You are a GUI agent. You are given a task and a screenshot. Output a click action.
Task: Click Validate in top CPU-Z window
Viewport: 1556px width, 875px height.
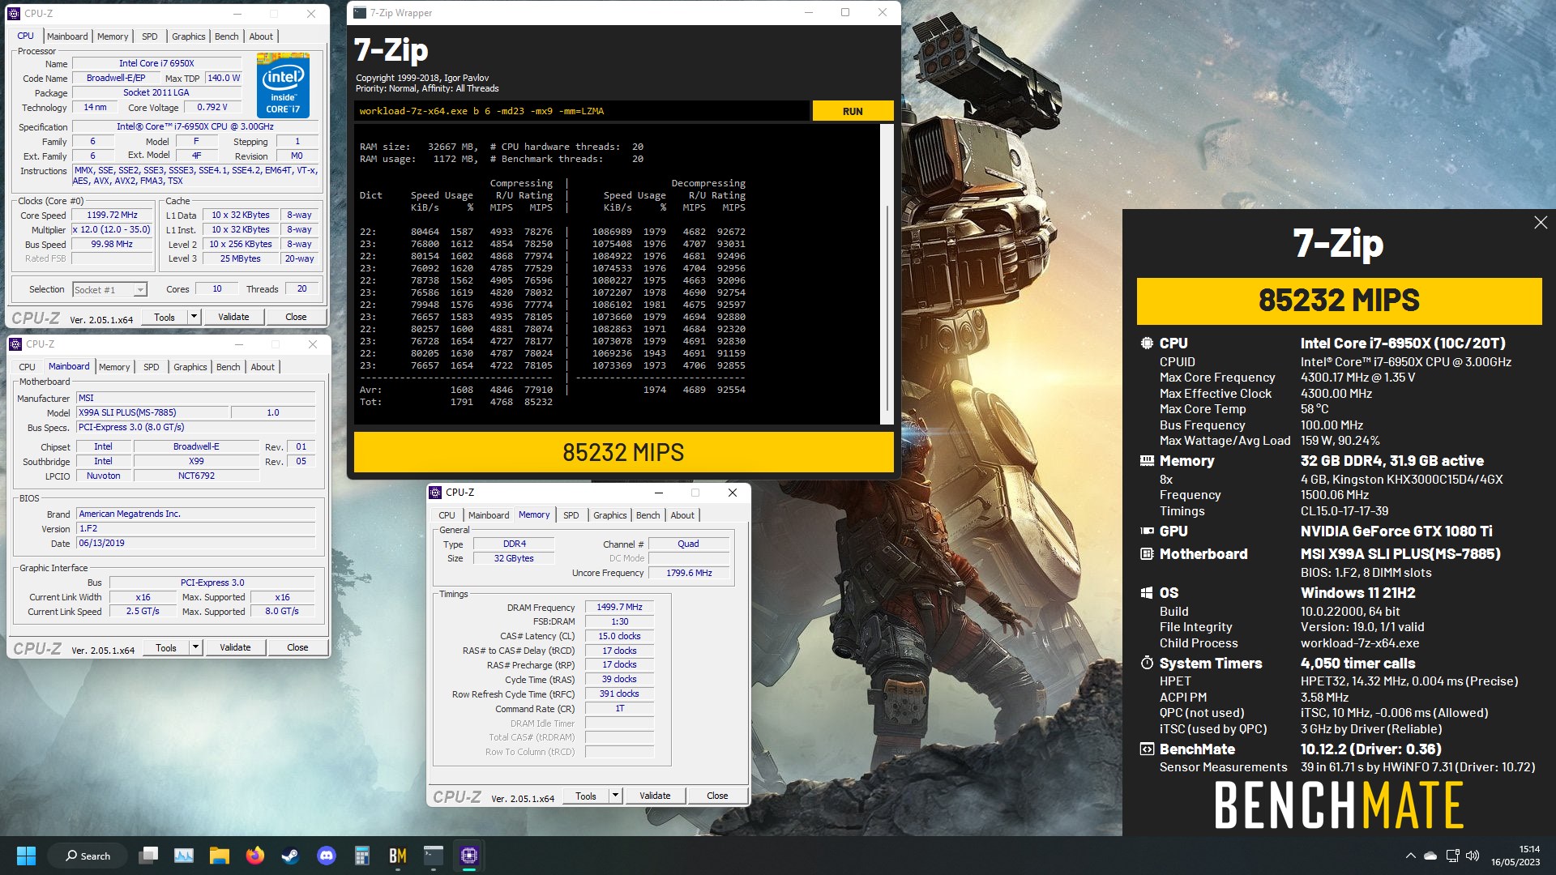(x=233, y=317)
